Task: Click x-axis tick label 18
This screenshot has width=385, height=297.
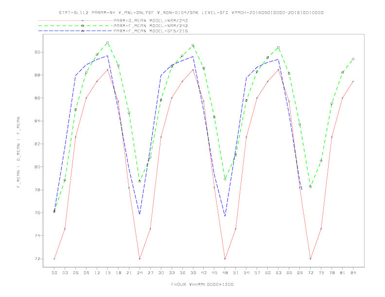Action: 118,273
